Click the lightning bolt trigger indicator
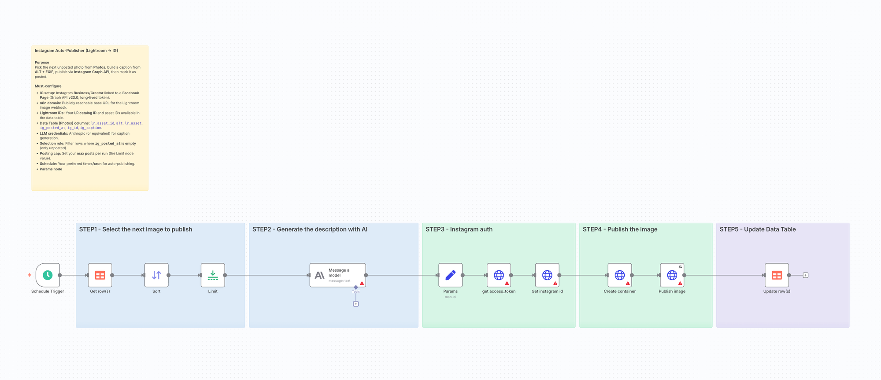 click(x=30, y=275)
